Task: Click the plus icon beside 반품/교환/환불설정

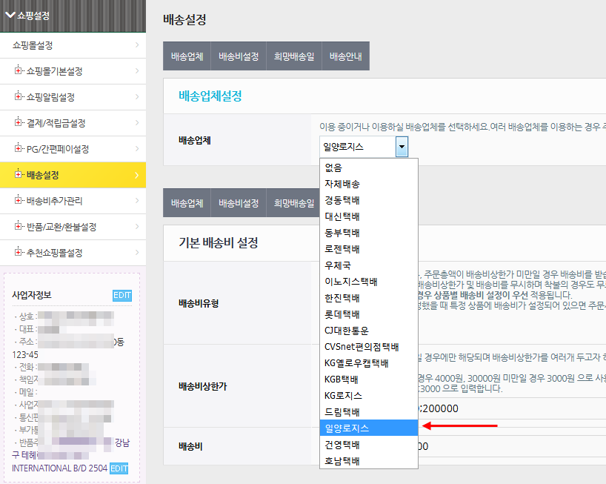Action: pyautogui.click(x=19, y=227)
